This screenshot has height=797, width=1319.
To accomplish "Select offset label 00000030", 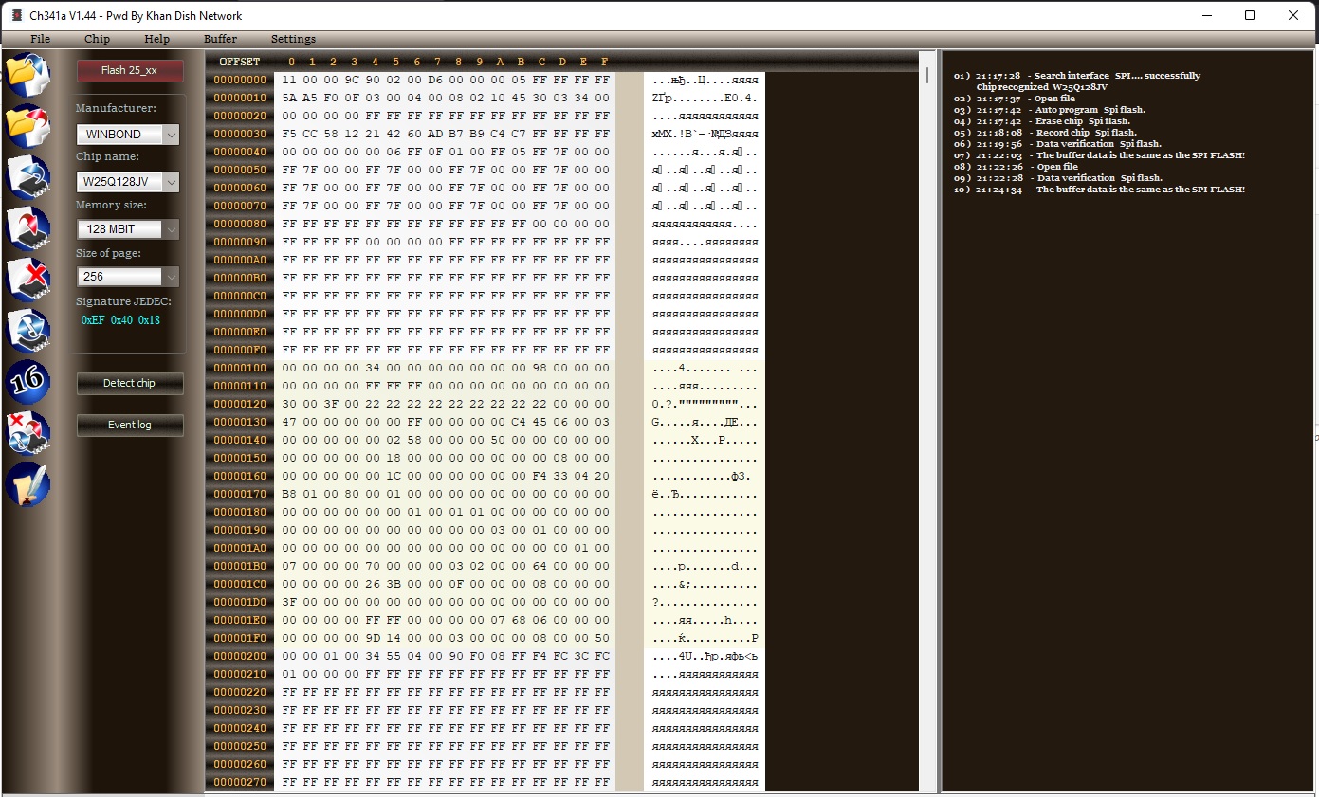I will [240, 135].
